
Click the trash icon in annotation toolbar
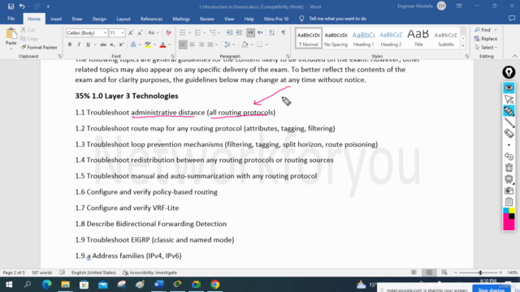coord(509,168)
